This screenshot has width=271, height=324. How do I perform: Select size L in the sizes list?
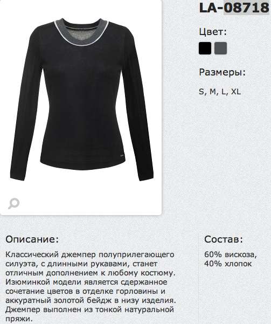[224, 92]
